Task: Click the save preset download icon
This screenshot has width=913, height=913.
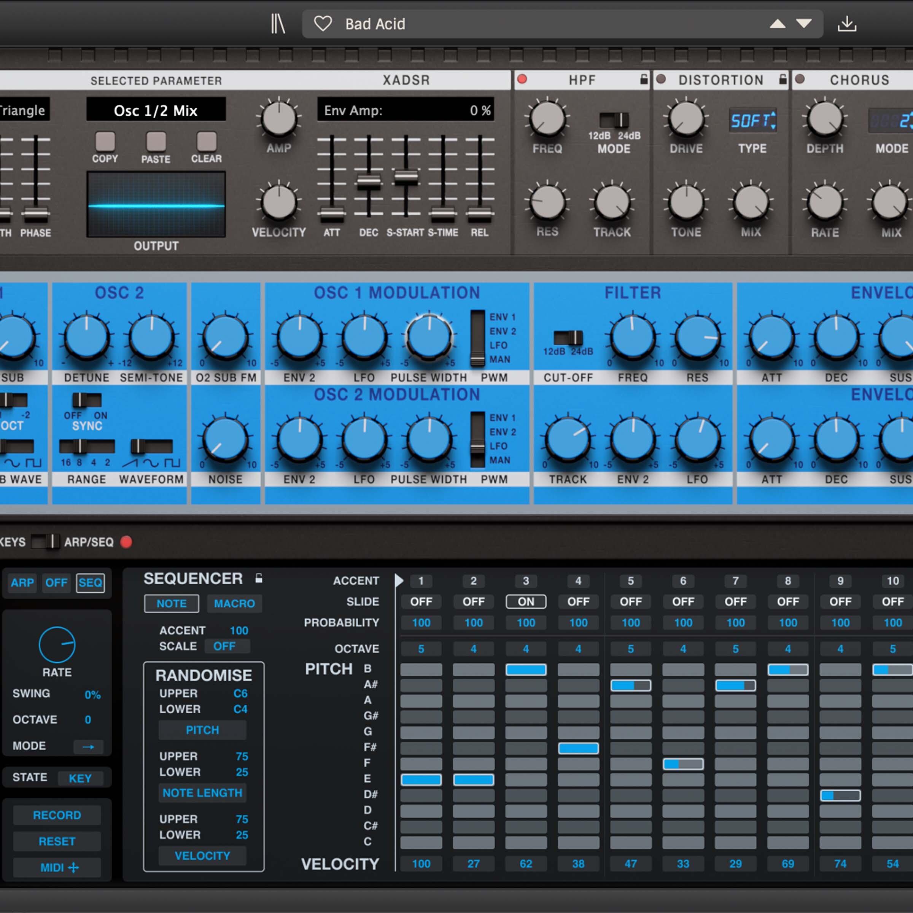Action: pyautogui.click(x=846, y=24)
